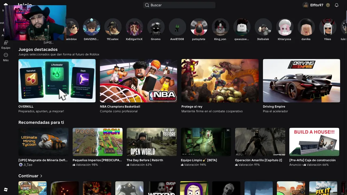347x195 pixels.
Task: Open the Ultimate Mining Tycoon thumbnail
Action: (x=43, y=142)
